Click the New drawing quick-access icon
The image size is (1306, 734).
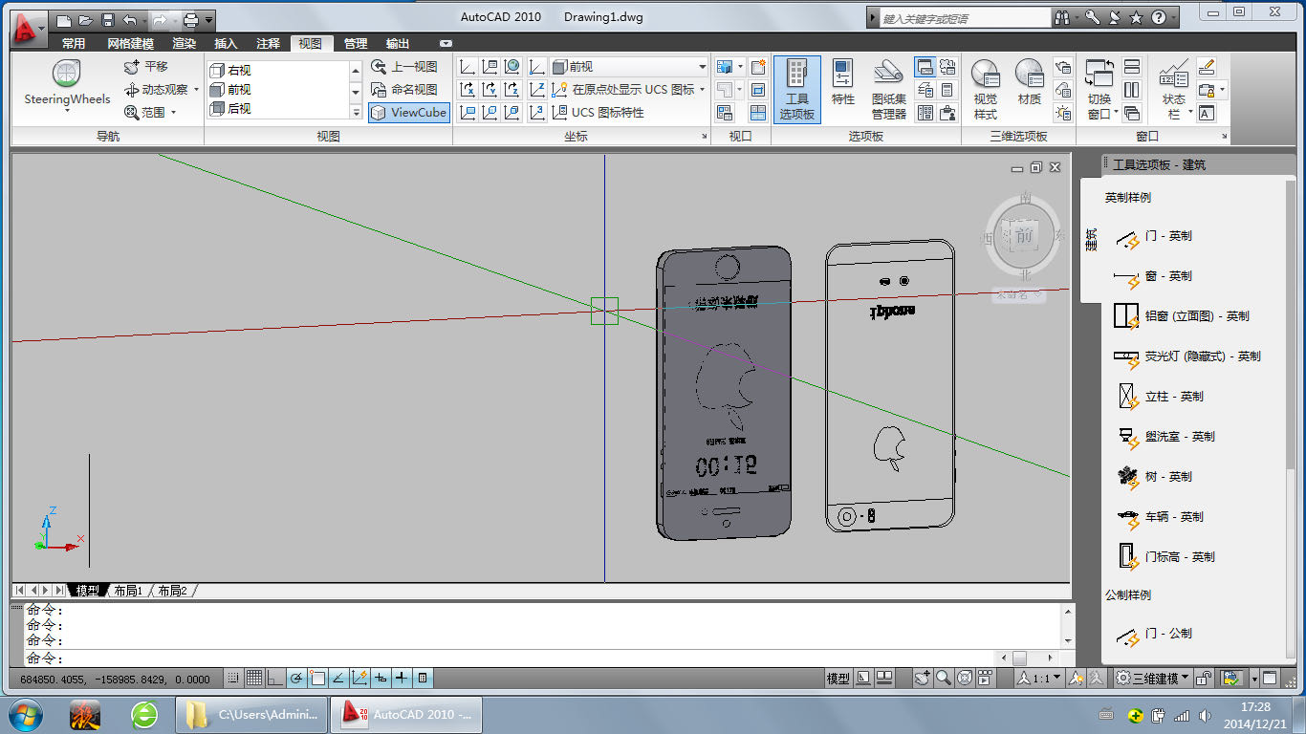coord(64,19)
